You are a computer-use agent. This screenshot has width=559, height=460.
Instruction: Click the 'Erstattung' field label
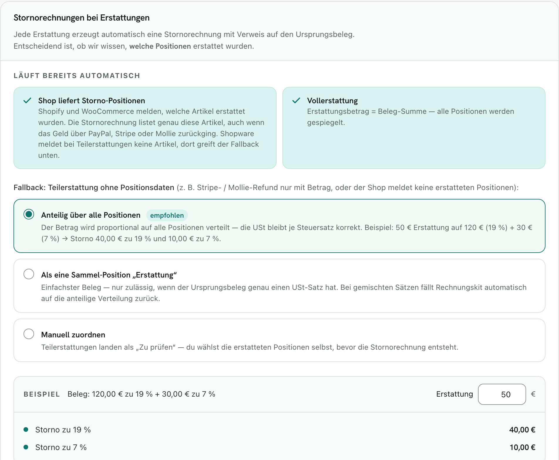click(x=454, y=394)
